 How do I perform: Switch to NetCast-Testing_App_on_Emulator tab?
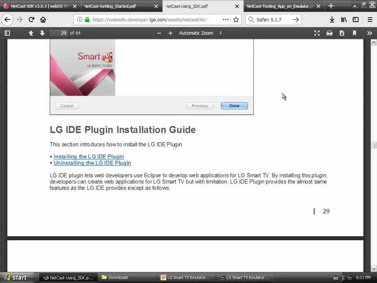coord(279,6)
